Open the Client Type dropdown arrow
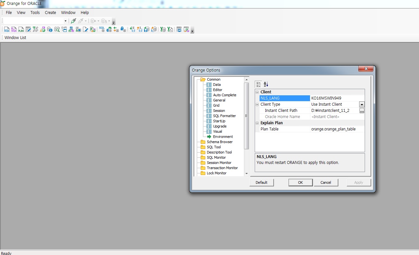The image size is (419, 255). coord(362,104)
